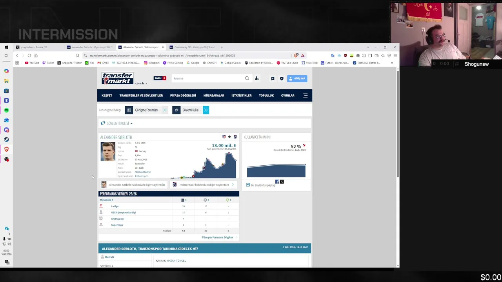
Task: Open the Gmail bookmark
Action: coord(103,63)
